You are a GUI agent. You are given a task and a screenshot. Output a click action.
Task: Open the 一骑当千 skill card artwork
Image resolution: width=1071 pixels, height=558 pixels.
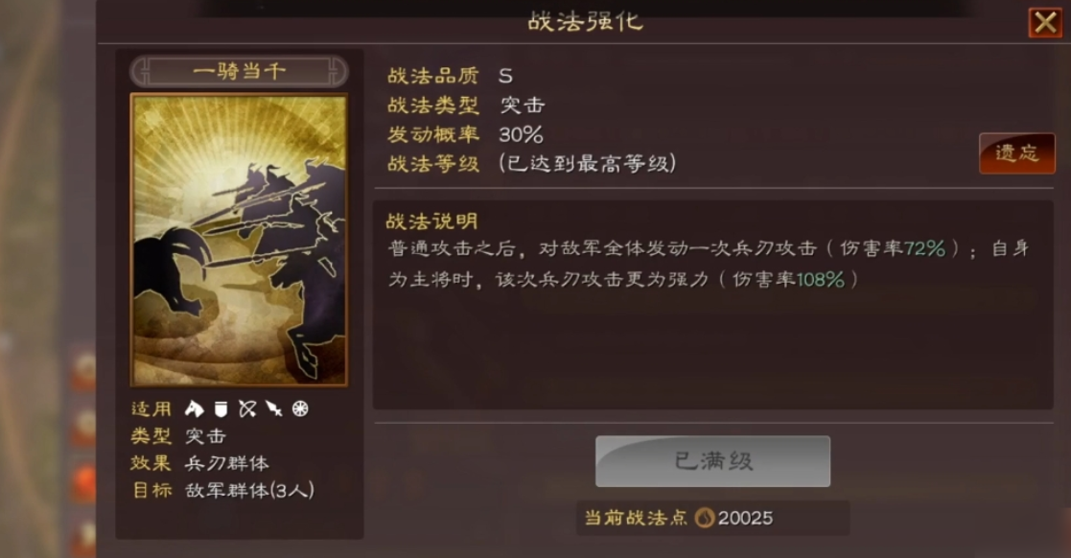[239, 240]
